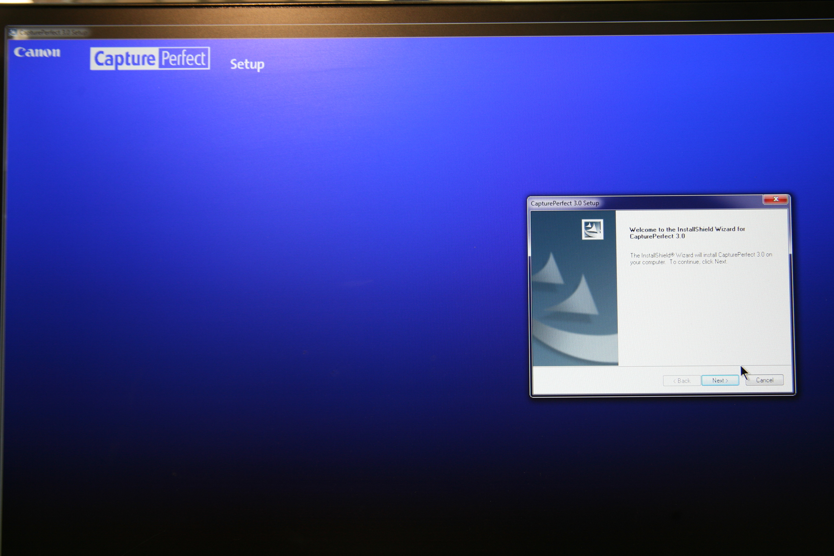Screen dimensions: 834x556
Task: Click the 'The InstallShield Wizard will install' paragraph
Action: 701,258
